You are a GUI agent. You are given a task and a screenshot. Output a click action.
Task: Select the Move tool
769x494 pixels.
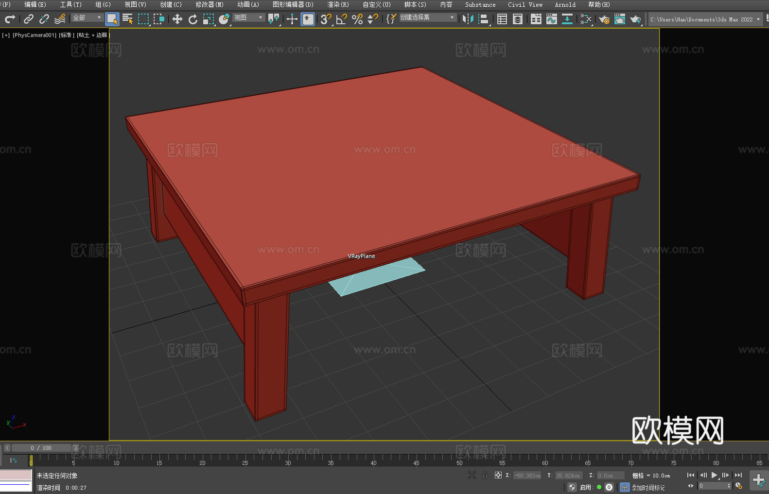(x=177, y=19)
